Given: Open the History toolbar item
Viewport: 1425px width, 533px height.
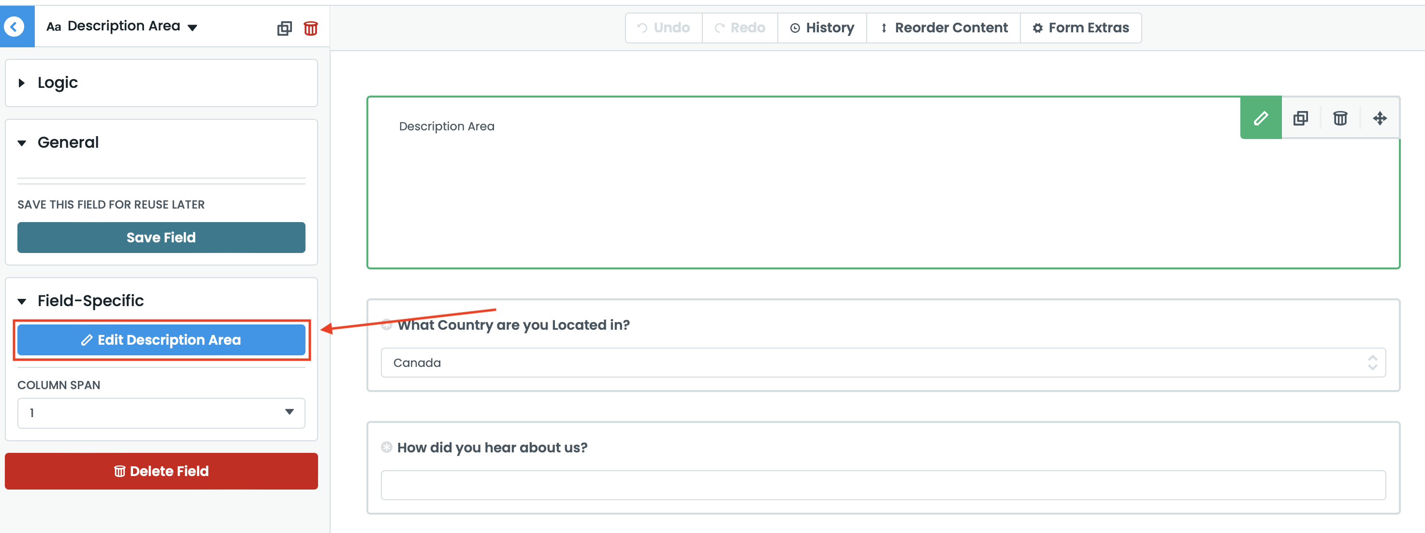Looking at the screenshot, I should coord(822,28).
